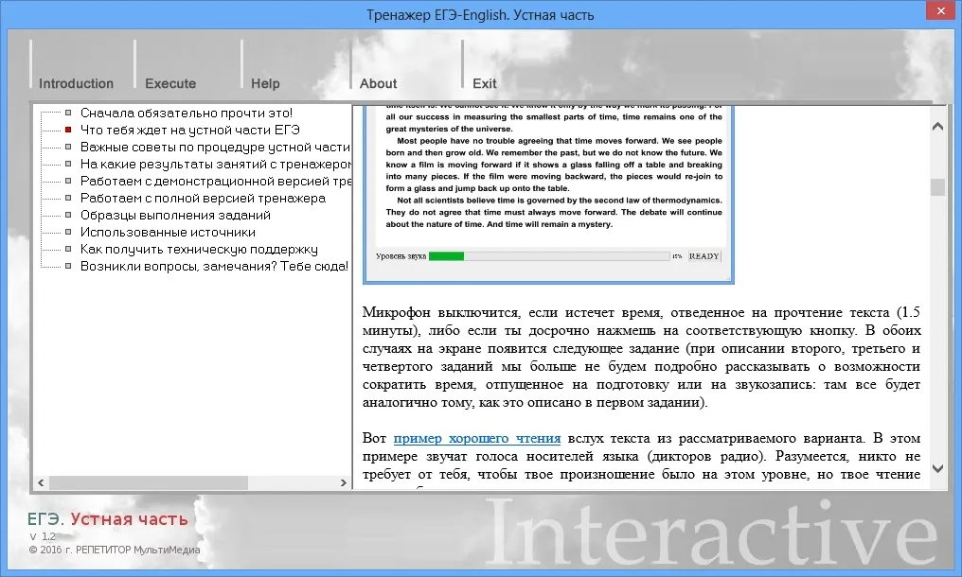
Task: Follow the 'пример хорошего чтения' link
Action: [476, 438]
